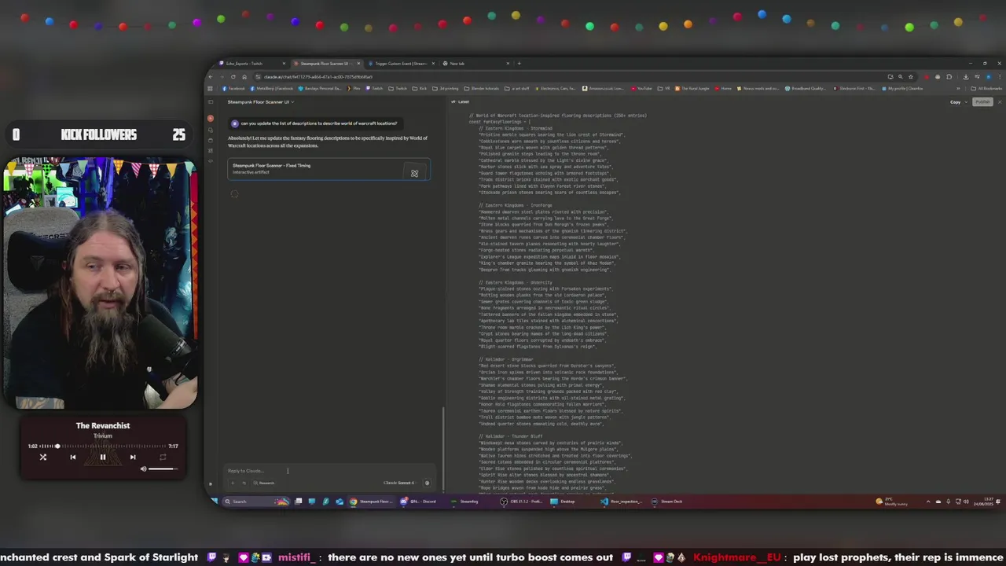Click the chat panel vertical scrollbar
1006x566 pixels.
point(443,448)
